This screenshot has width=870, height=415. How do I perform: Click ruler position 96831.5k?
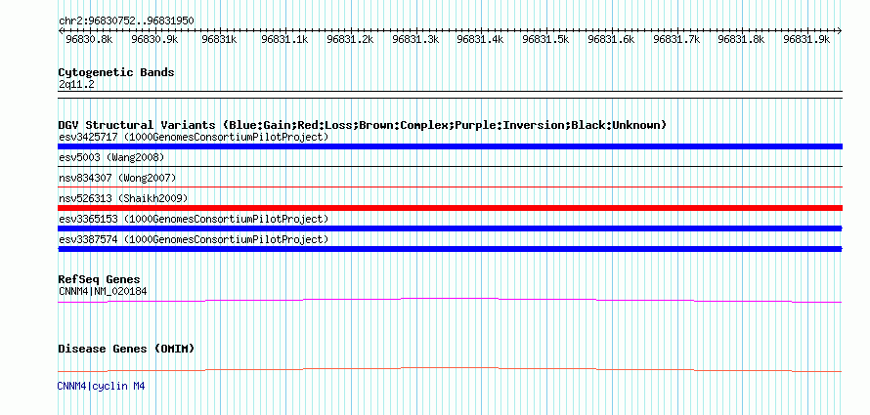(546, 39)
